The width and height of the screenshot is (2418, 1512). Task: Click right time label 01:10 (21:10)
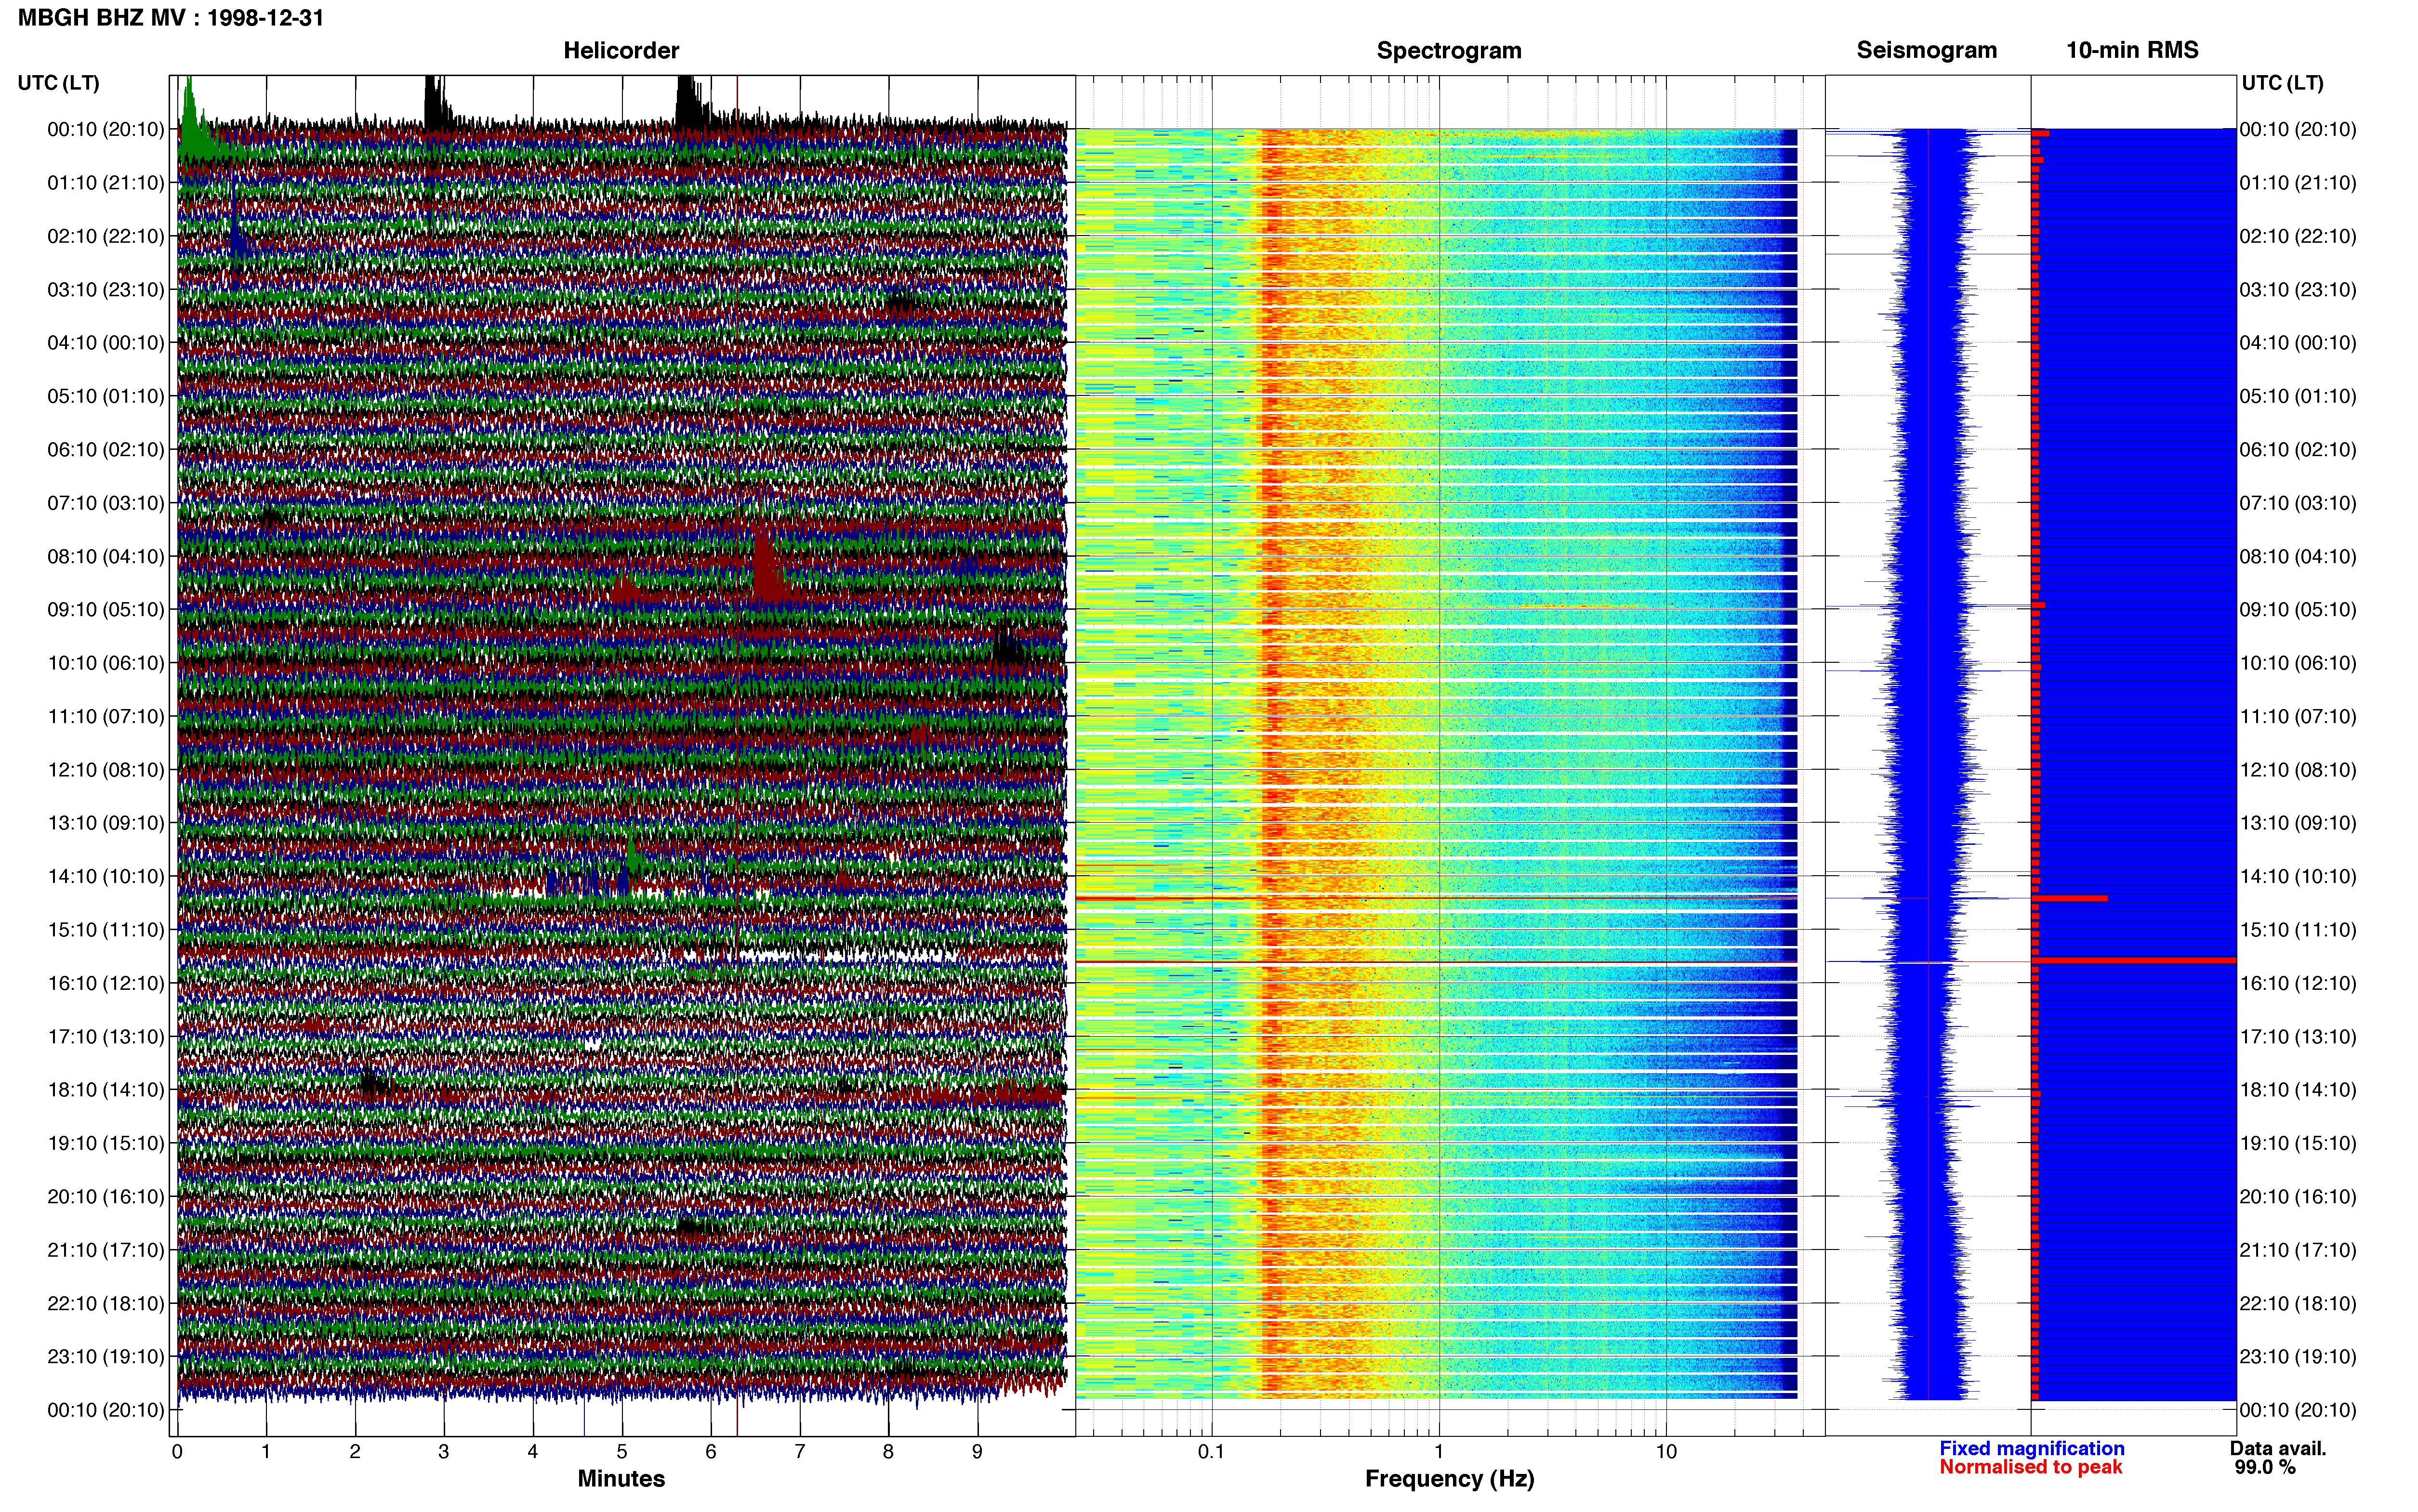[2298, 183]
